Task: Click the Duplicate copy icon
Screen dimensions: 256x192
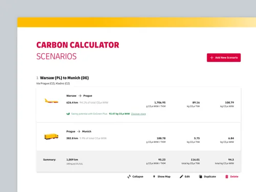Action: 201,177
